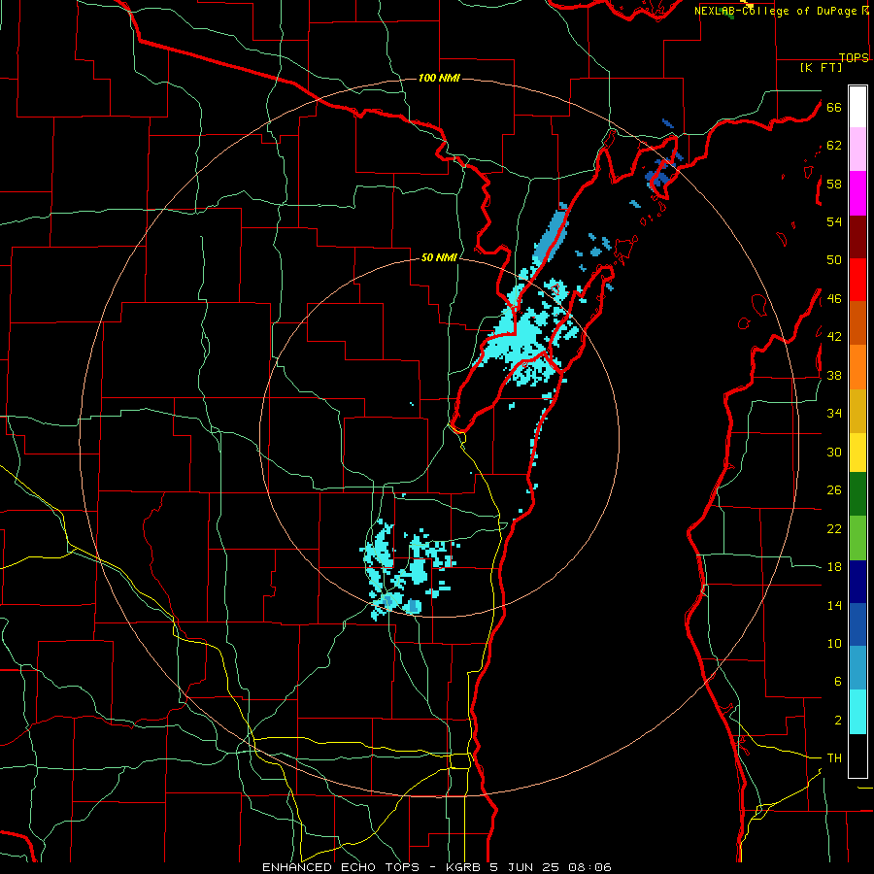Click legend value "2"
This screenshot has height=874, width=874.
838,720
